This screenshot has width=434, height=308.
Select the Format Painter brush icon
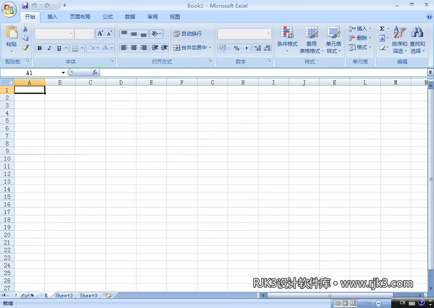coord(25,47)
